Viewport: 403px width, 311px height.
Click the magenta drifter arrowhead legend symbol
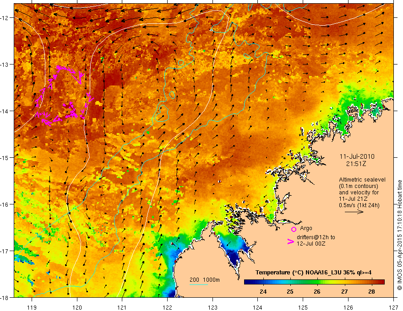(x=290, y=241)
